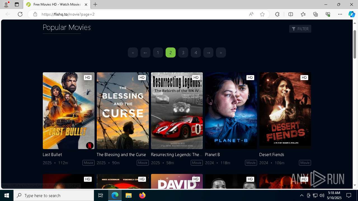358x201 pixels.
Task: Select pagination page 4
Action: 196,52
